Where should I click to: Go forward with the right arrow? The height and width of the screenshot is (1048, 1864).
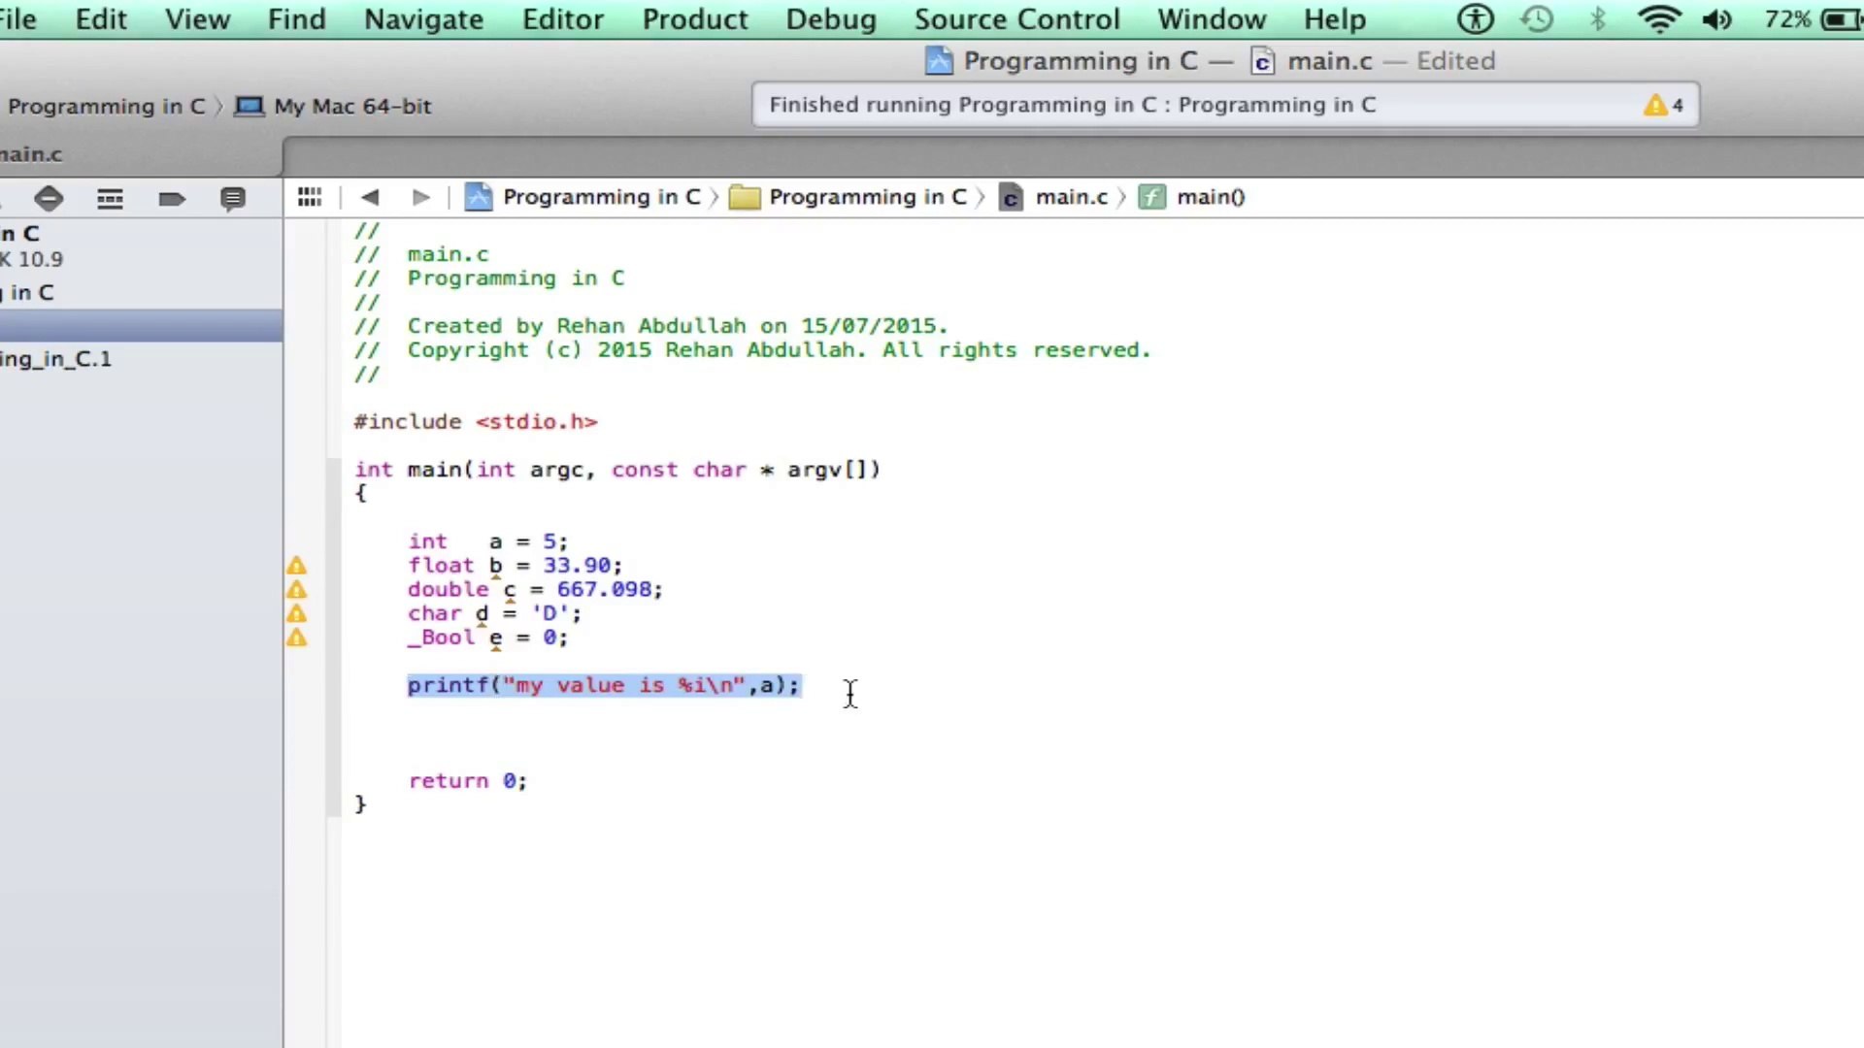tap(420, 197)
